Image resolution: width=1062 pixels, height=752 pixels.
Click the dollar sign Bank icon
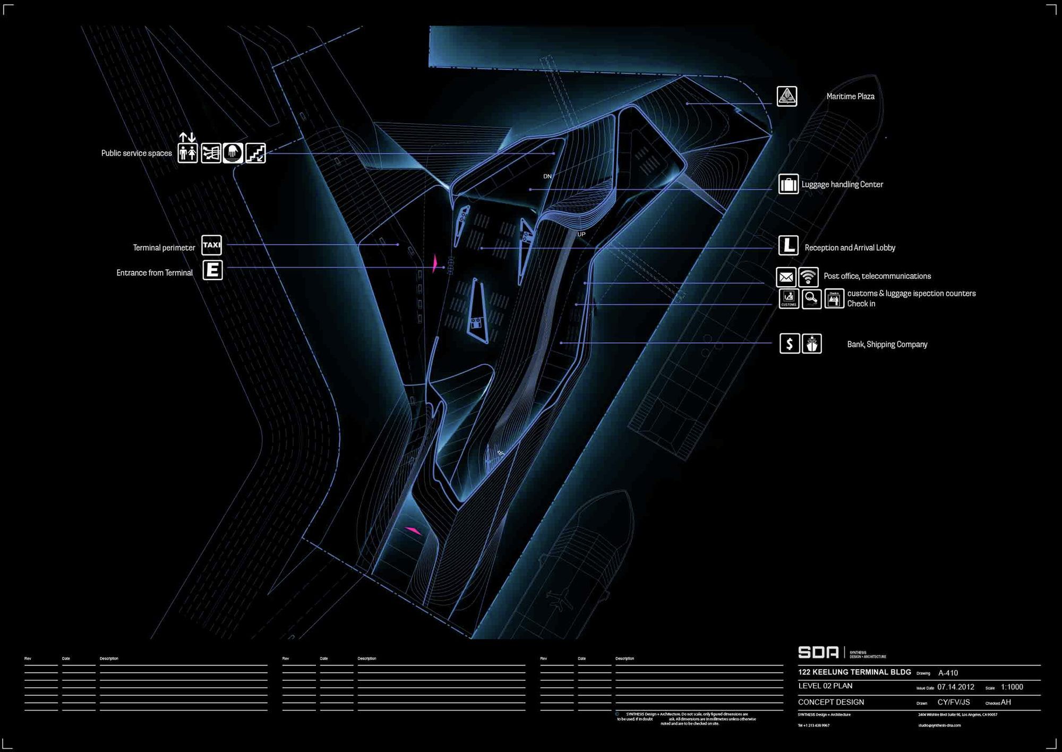coord(789,344)
